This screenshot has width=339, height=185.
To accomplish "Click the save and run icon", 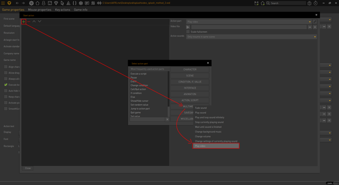I will tap(257, 3).
